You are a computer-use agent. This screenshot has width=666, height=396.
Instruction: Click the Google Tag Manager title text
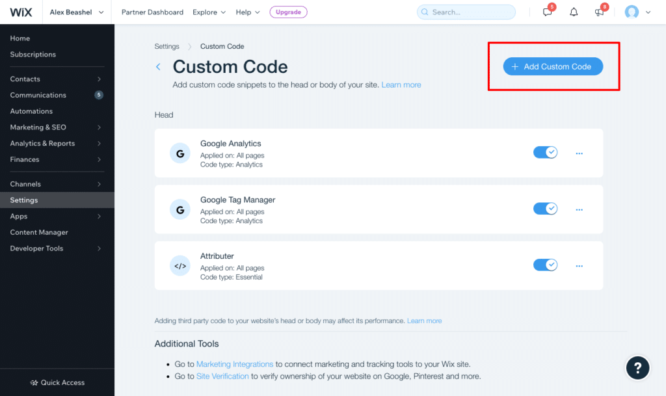click(238, 200)
